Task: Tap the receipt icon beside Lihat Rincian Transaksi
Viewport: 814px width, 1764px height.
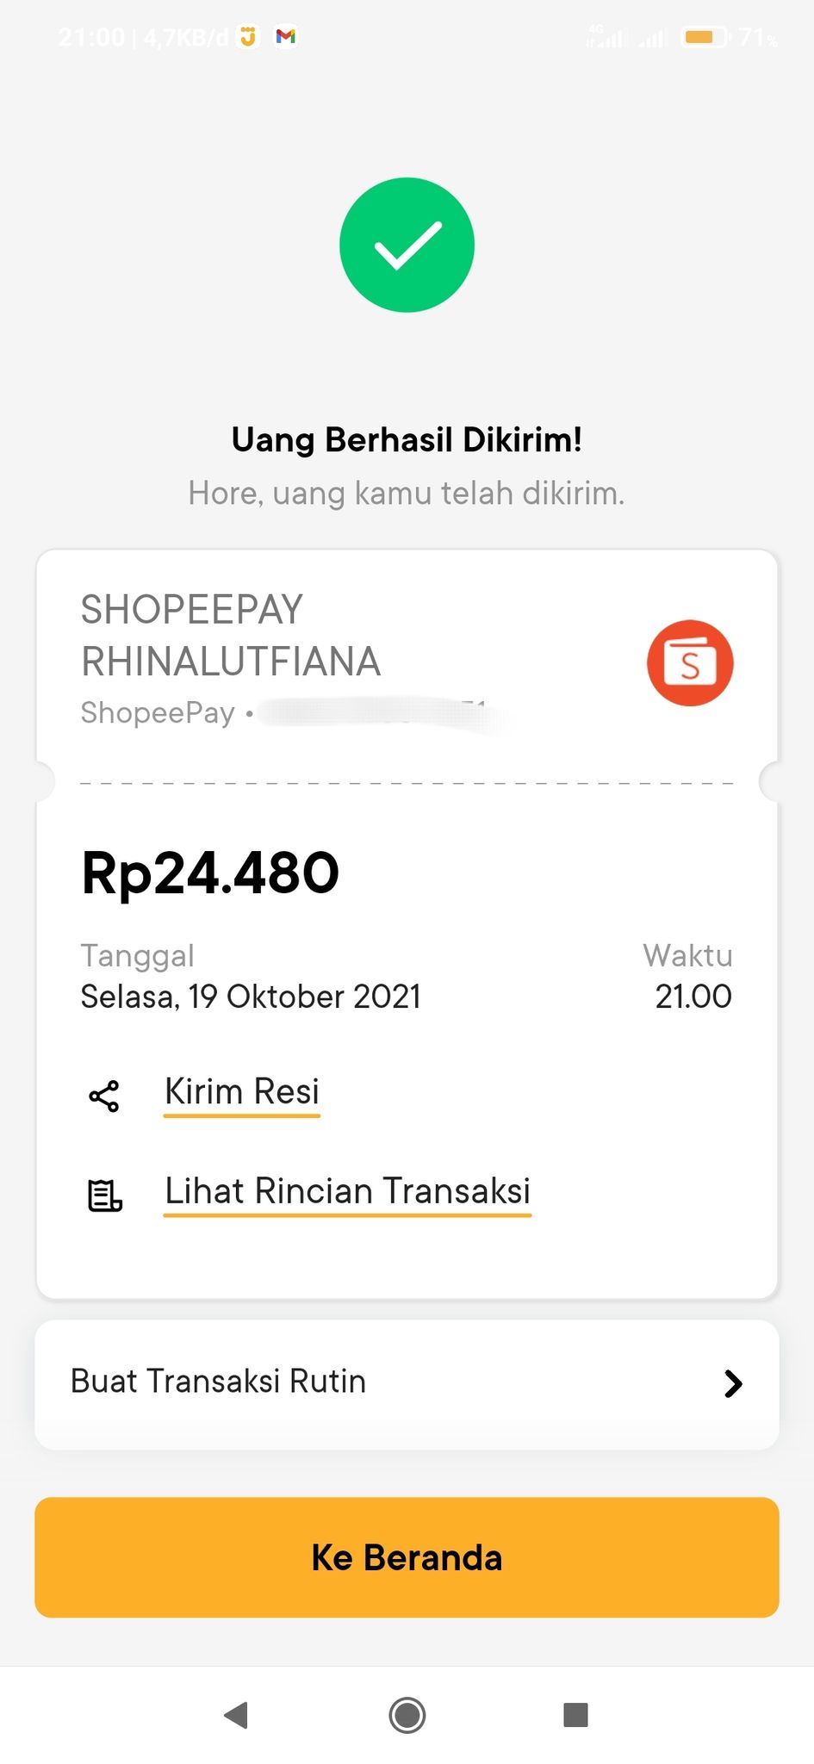Action: pyautogui.click(x=105, y=1195)
